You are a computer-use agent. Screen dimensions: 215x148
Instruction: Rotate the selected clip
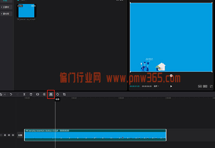tap(57, 94)
